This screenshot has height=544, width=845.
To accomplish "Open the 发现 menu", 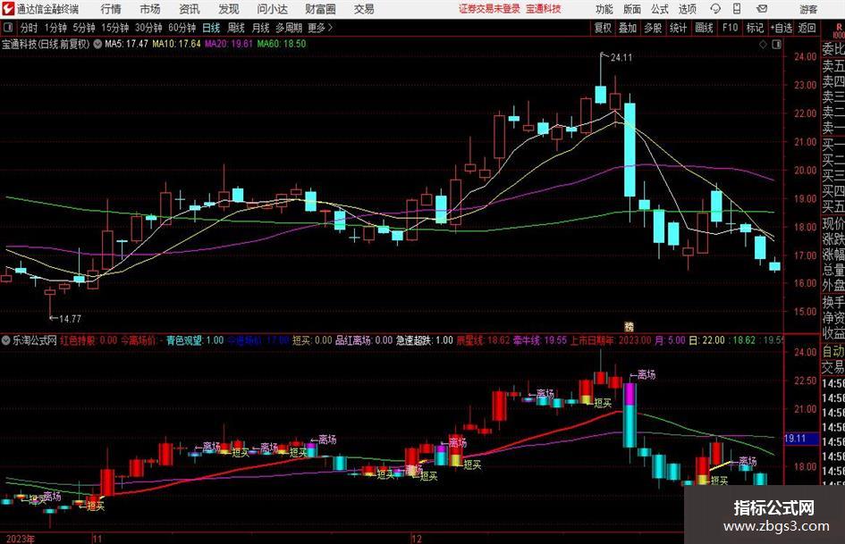I will coord(229,9).
